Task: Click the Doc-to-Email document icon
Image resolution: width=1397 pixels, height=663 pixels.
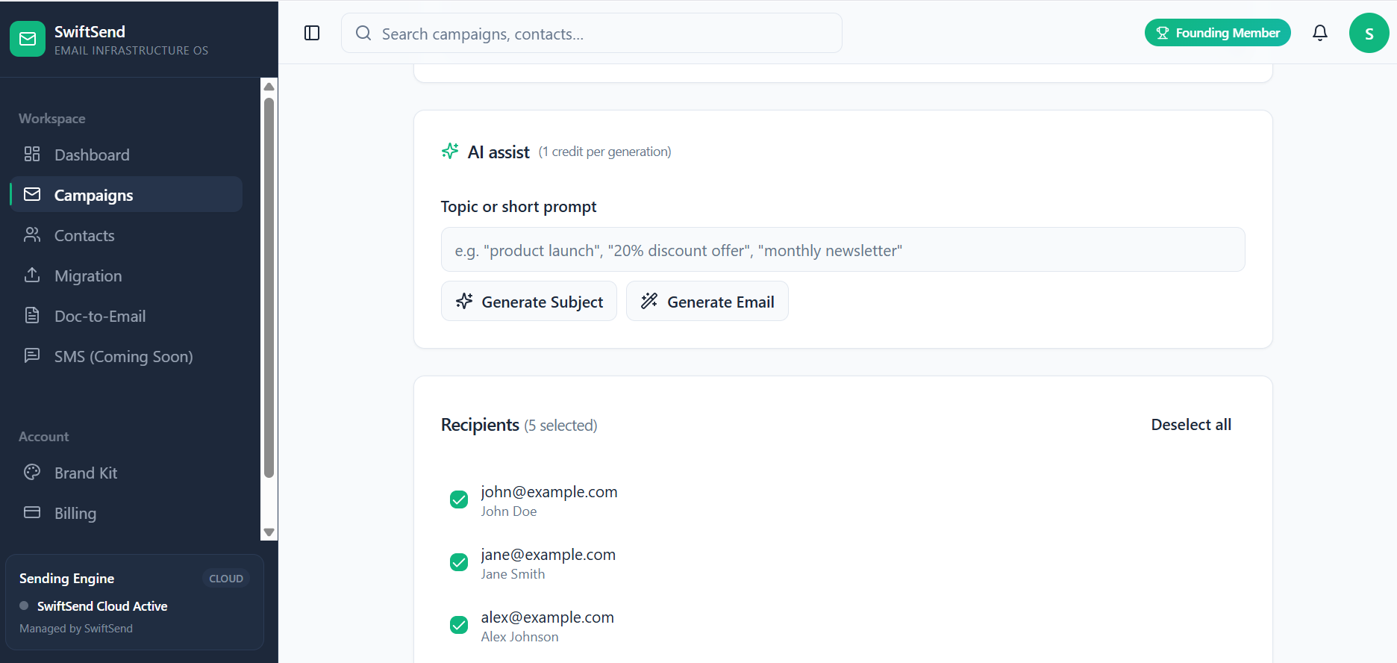Action: [x=32, y=315]
